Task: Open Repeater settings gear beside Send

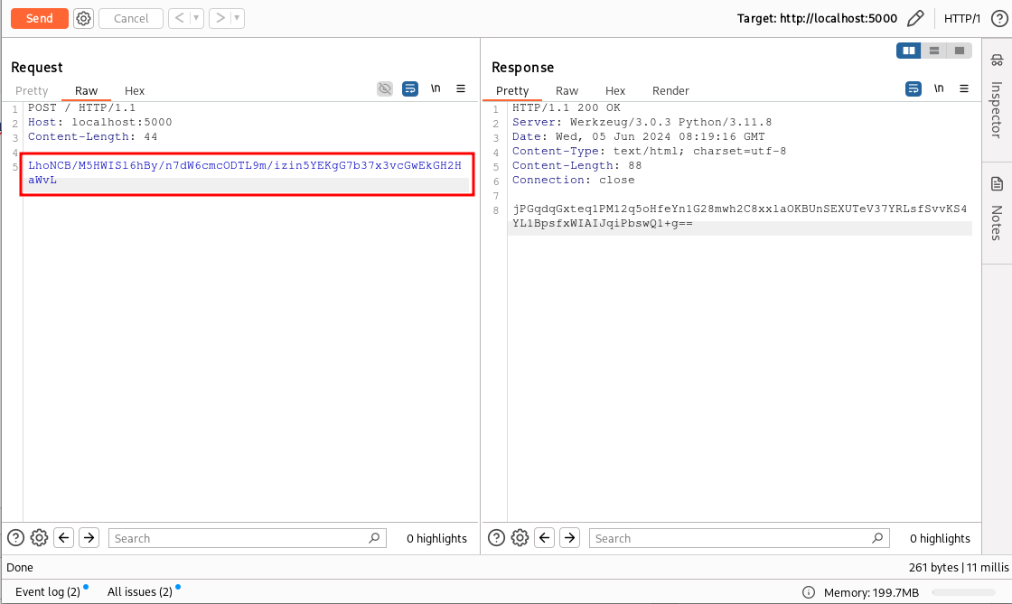Action: tap(83, 18)
